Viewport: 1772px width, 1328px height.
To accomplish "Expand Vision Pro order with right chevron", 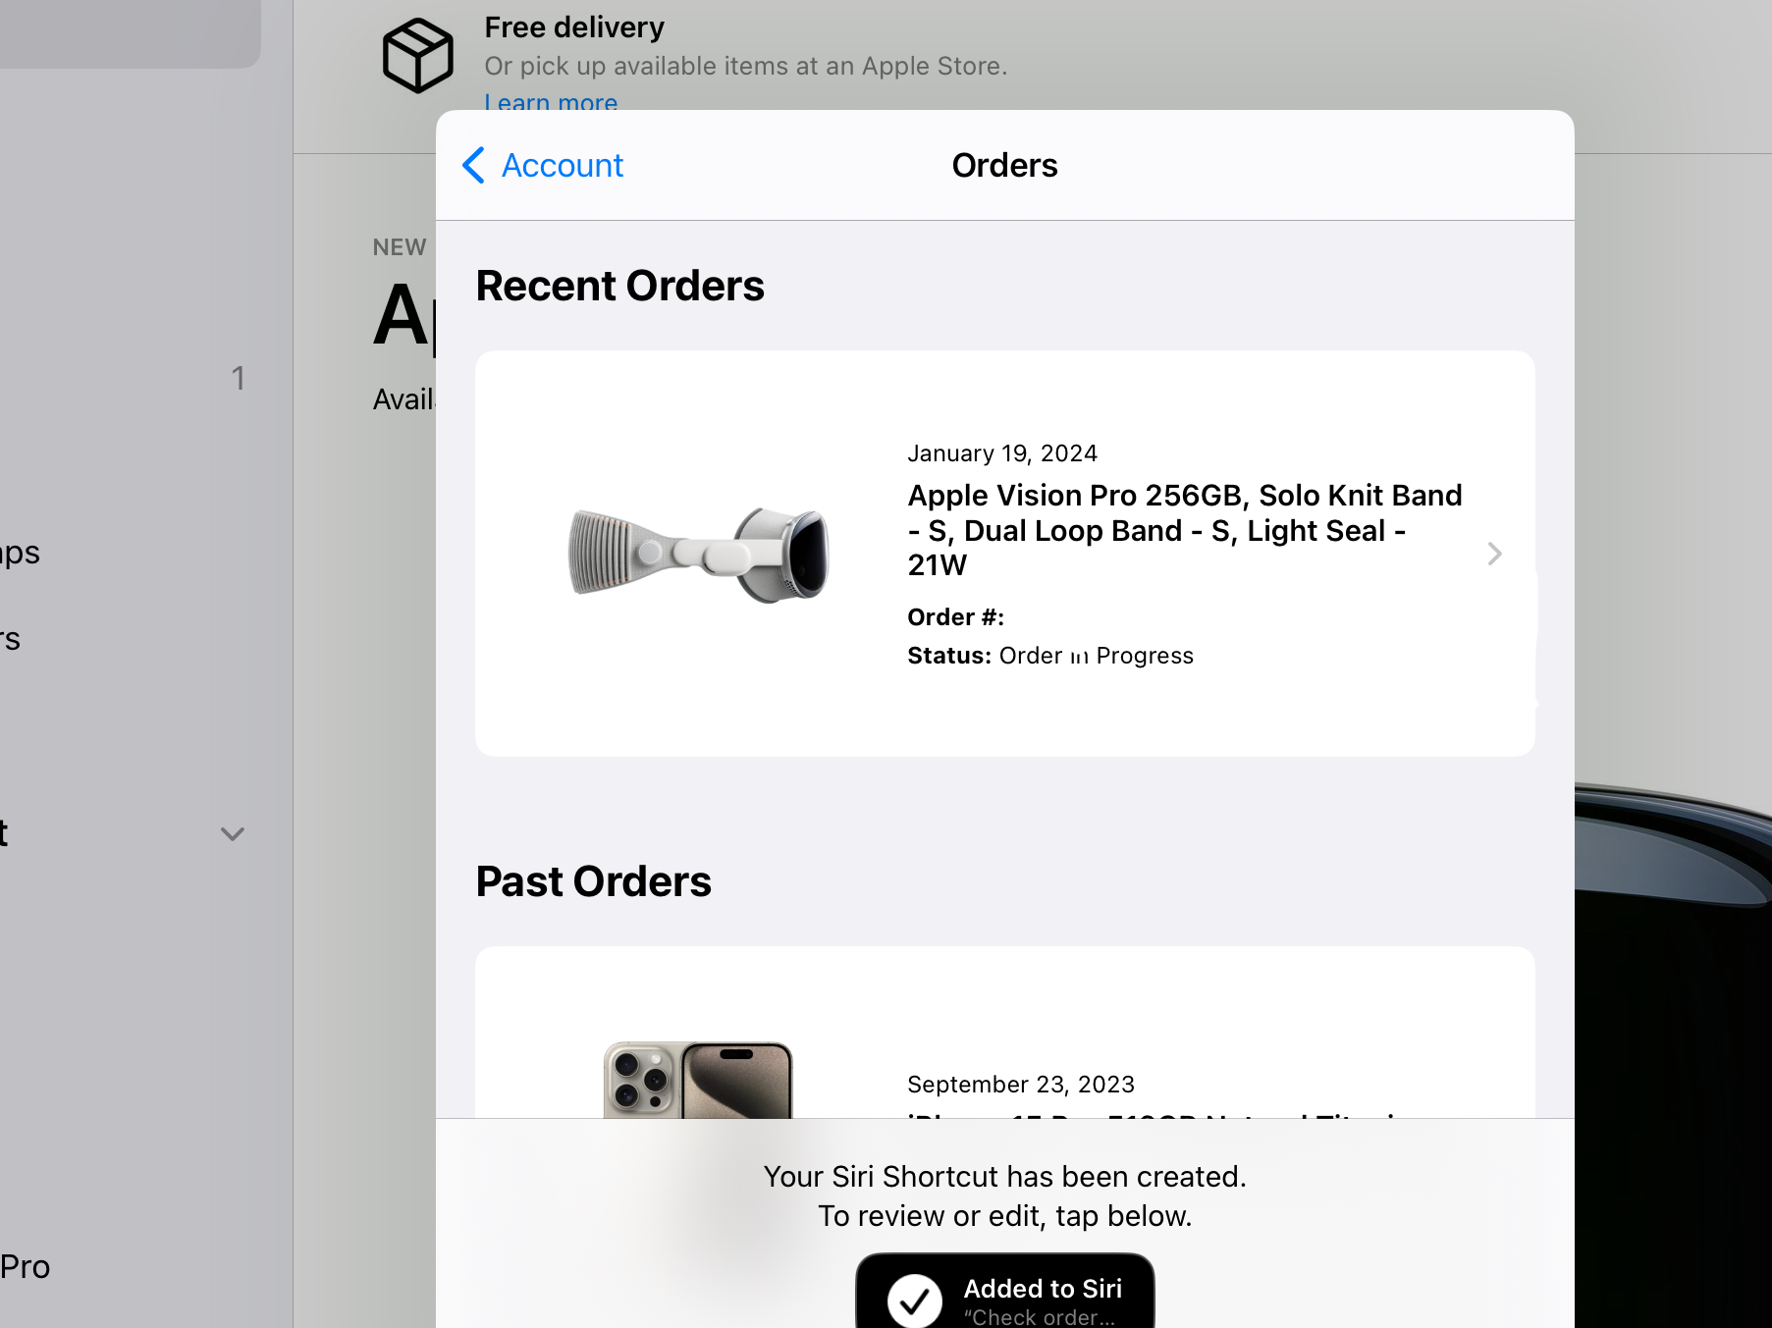I will pyautogui.click(x=1494, y=554).
